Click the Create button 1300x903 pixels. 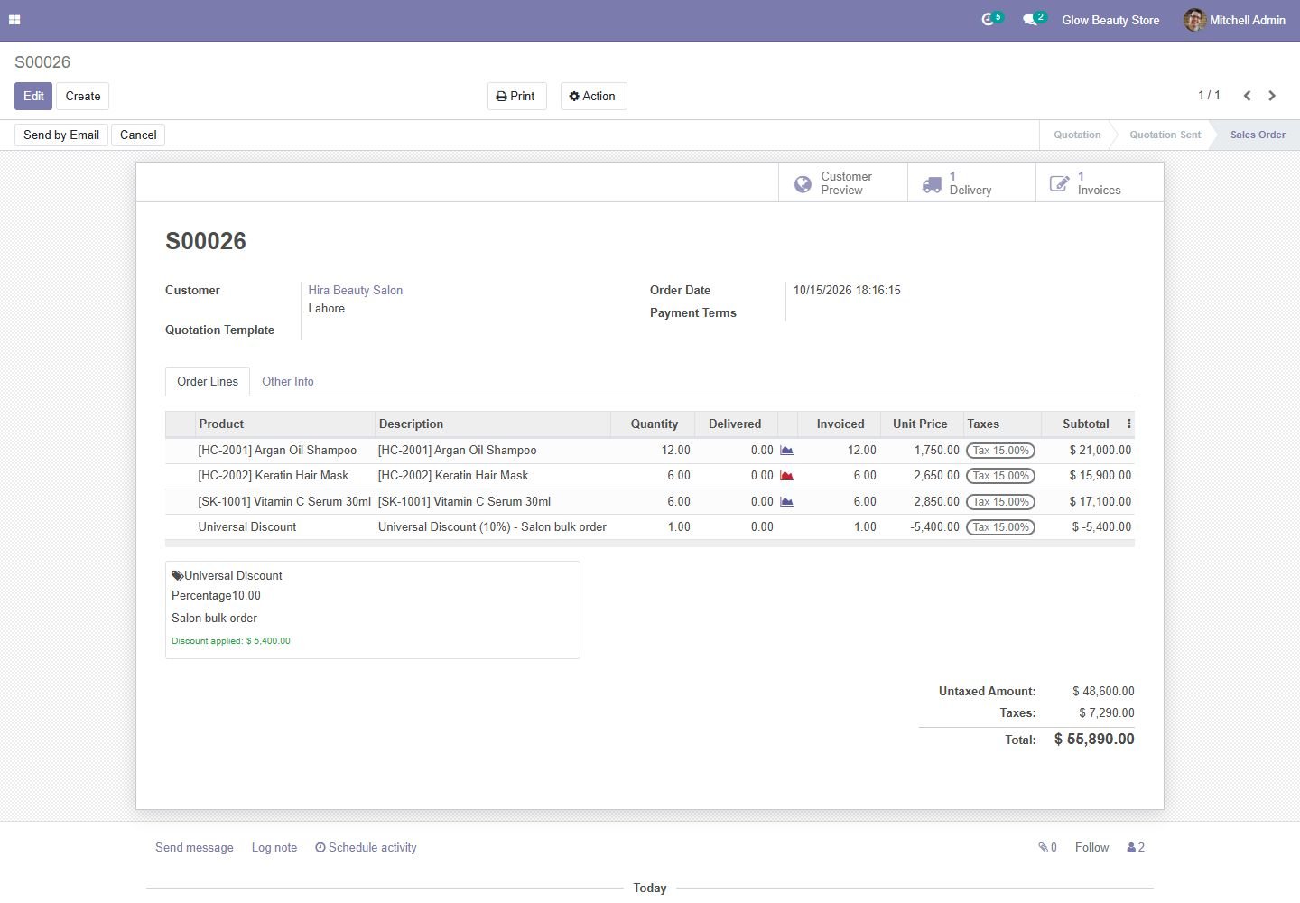(x=83, y=97)
